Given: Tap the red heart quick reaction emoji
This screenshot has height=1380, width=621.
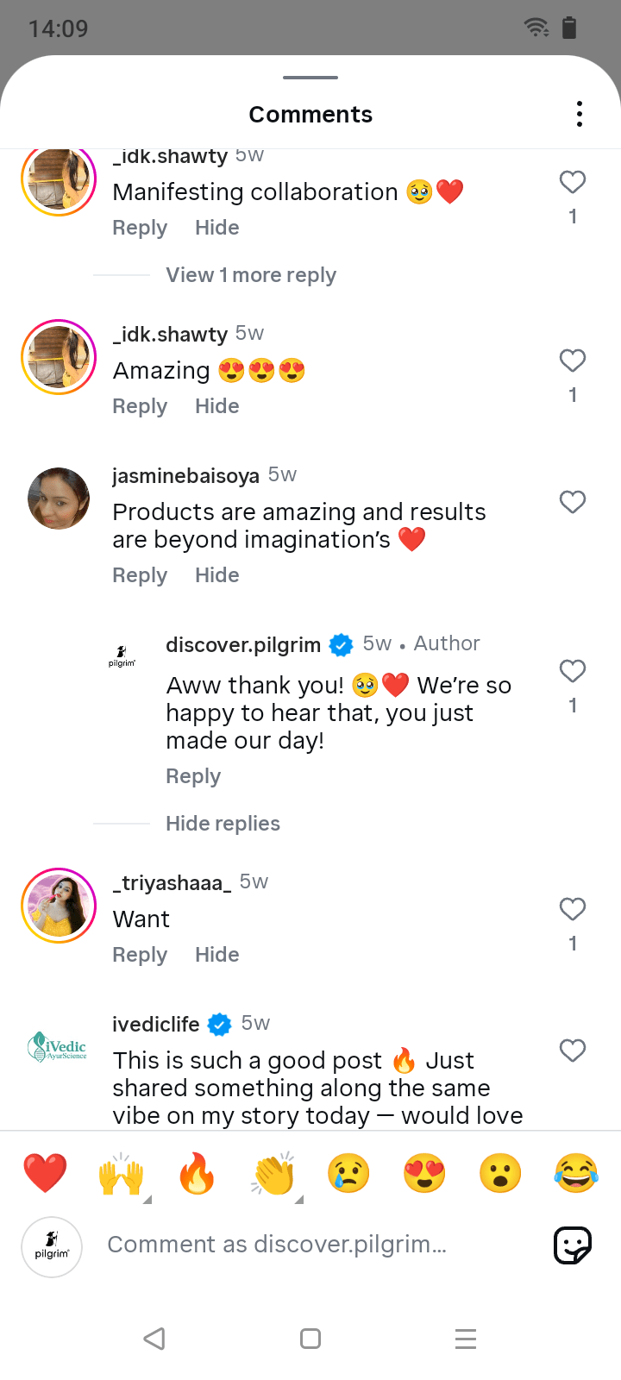Looking at the screenshot, I should pos(45,1174).
